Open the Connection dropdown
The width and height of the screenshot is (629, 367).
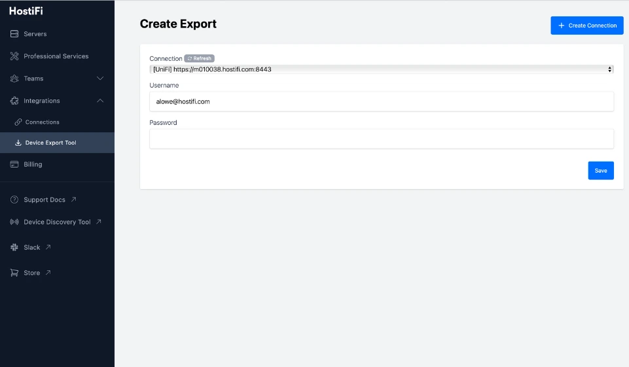382,69
